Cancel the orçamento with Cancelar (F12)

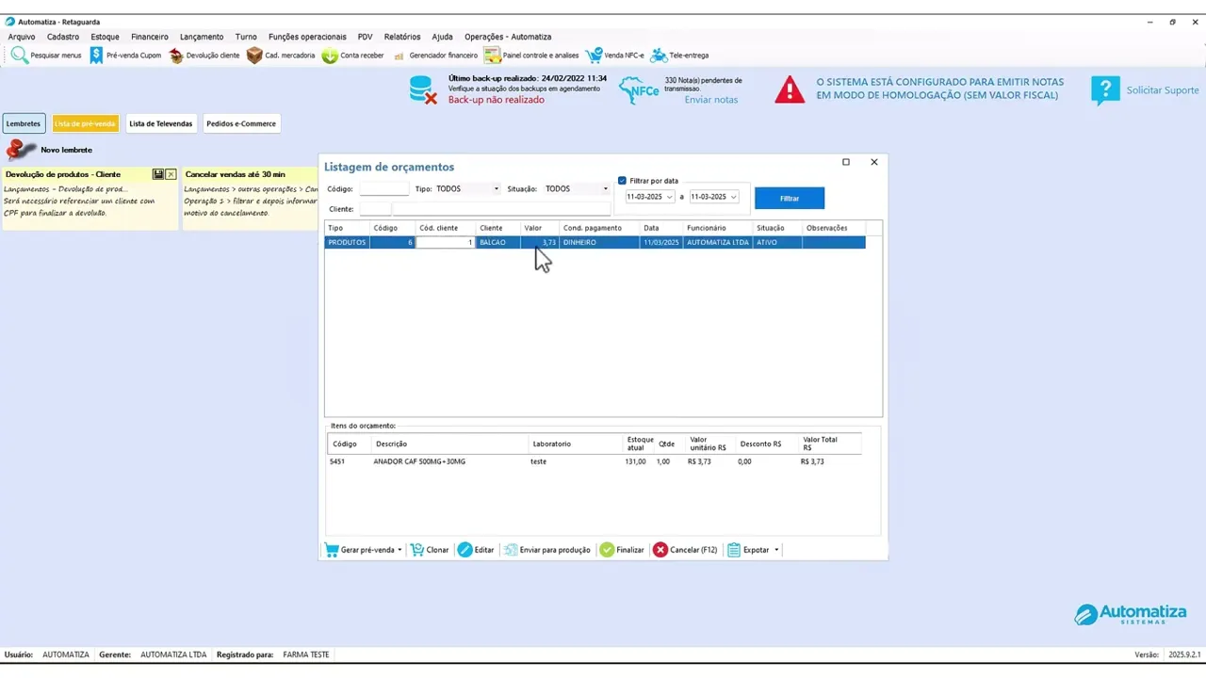pos(685,550)
